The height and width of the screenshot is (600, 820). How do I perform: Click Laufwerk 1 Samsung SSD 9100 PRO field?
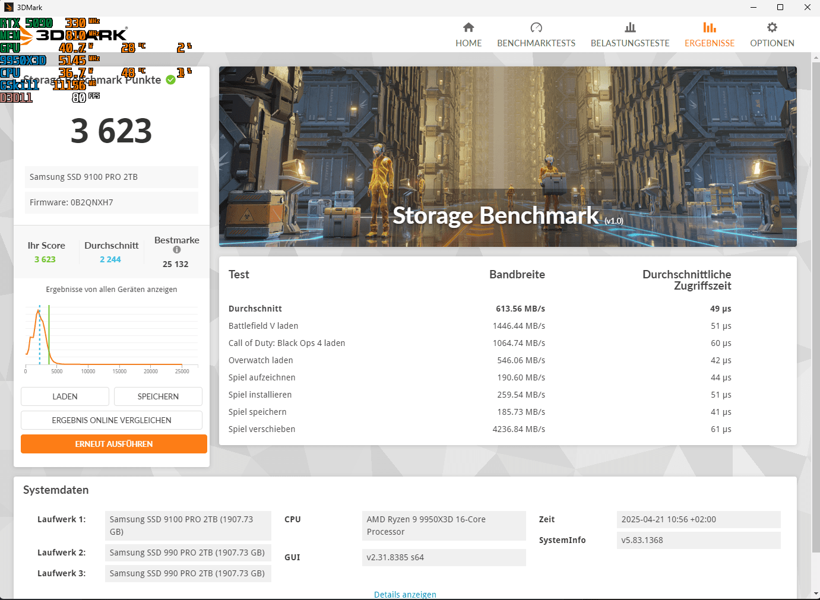tap(188, 526)
